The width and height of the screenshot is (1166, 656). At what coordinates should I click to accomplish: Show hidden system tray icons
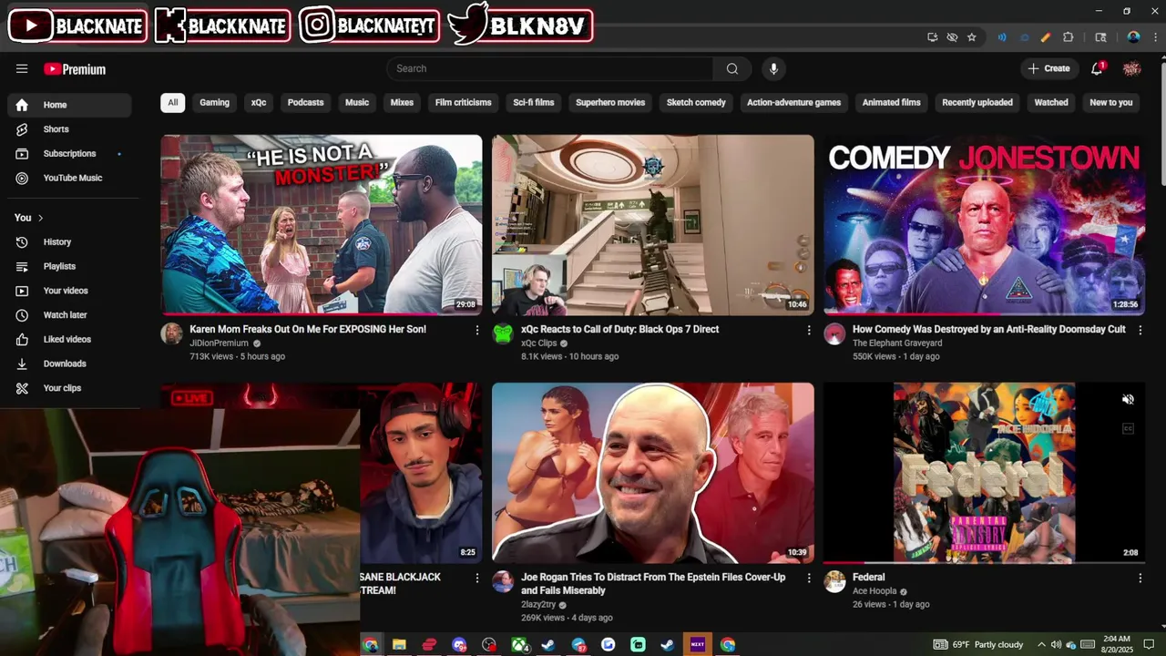(x=1041, y=644)
